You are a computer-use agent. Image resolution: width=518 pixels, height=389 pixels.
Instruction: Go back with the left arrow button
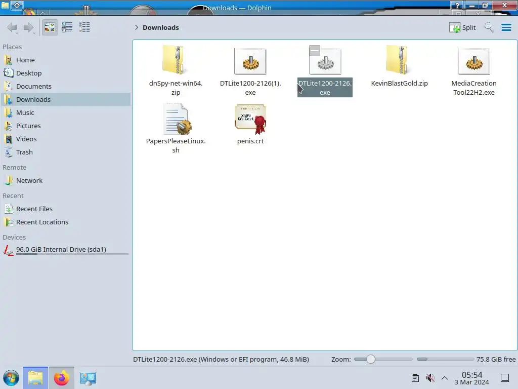12,27
